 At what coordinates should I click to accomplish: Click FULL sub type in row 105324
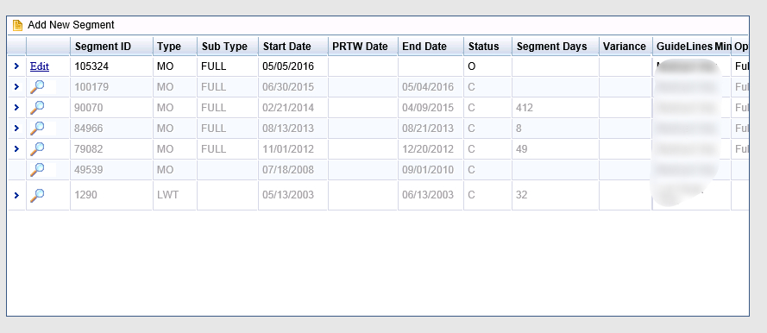pyautogui.click(x=214, y=66)
